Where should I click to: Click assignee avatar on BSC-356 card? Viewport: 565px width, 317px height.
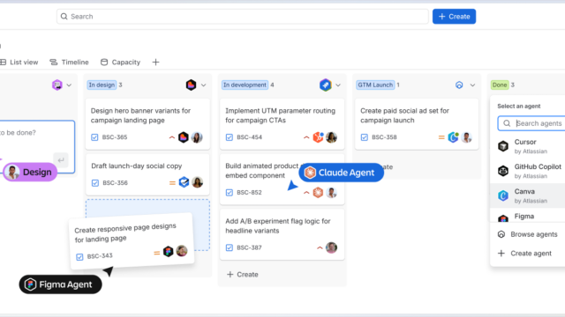[197, 182]
